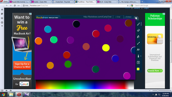Open Windows Explorer from taskbar
172x97 pixels.
(x=11, y=95)
